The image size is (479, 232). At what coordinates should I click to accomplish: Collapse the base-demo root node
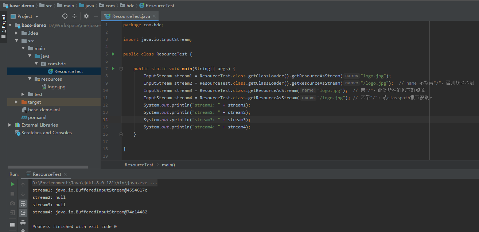click(x=10, y=26)
